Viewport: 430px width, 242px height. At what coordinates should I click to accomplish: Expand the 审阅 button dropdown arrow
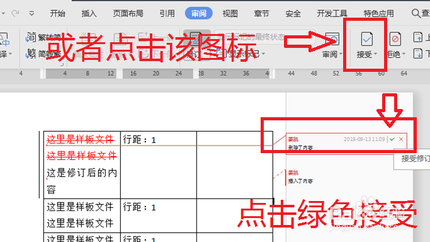click(341, 54)
